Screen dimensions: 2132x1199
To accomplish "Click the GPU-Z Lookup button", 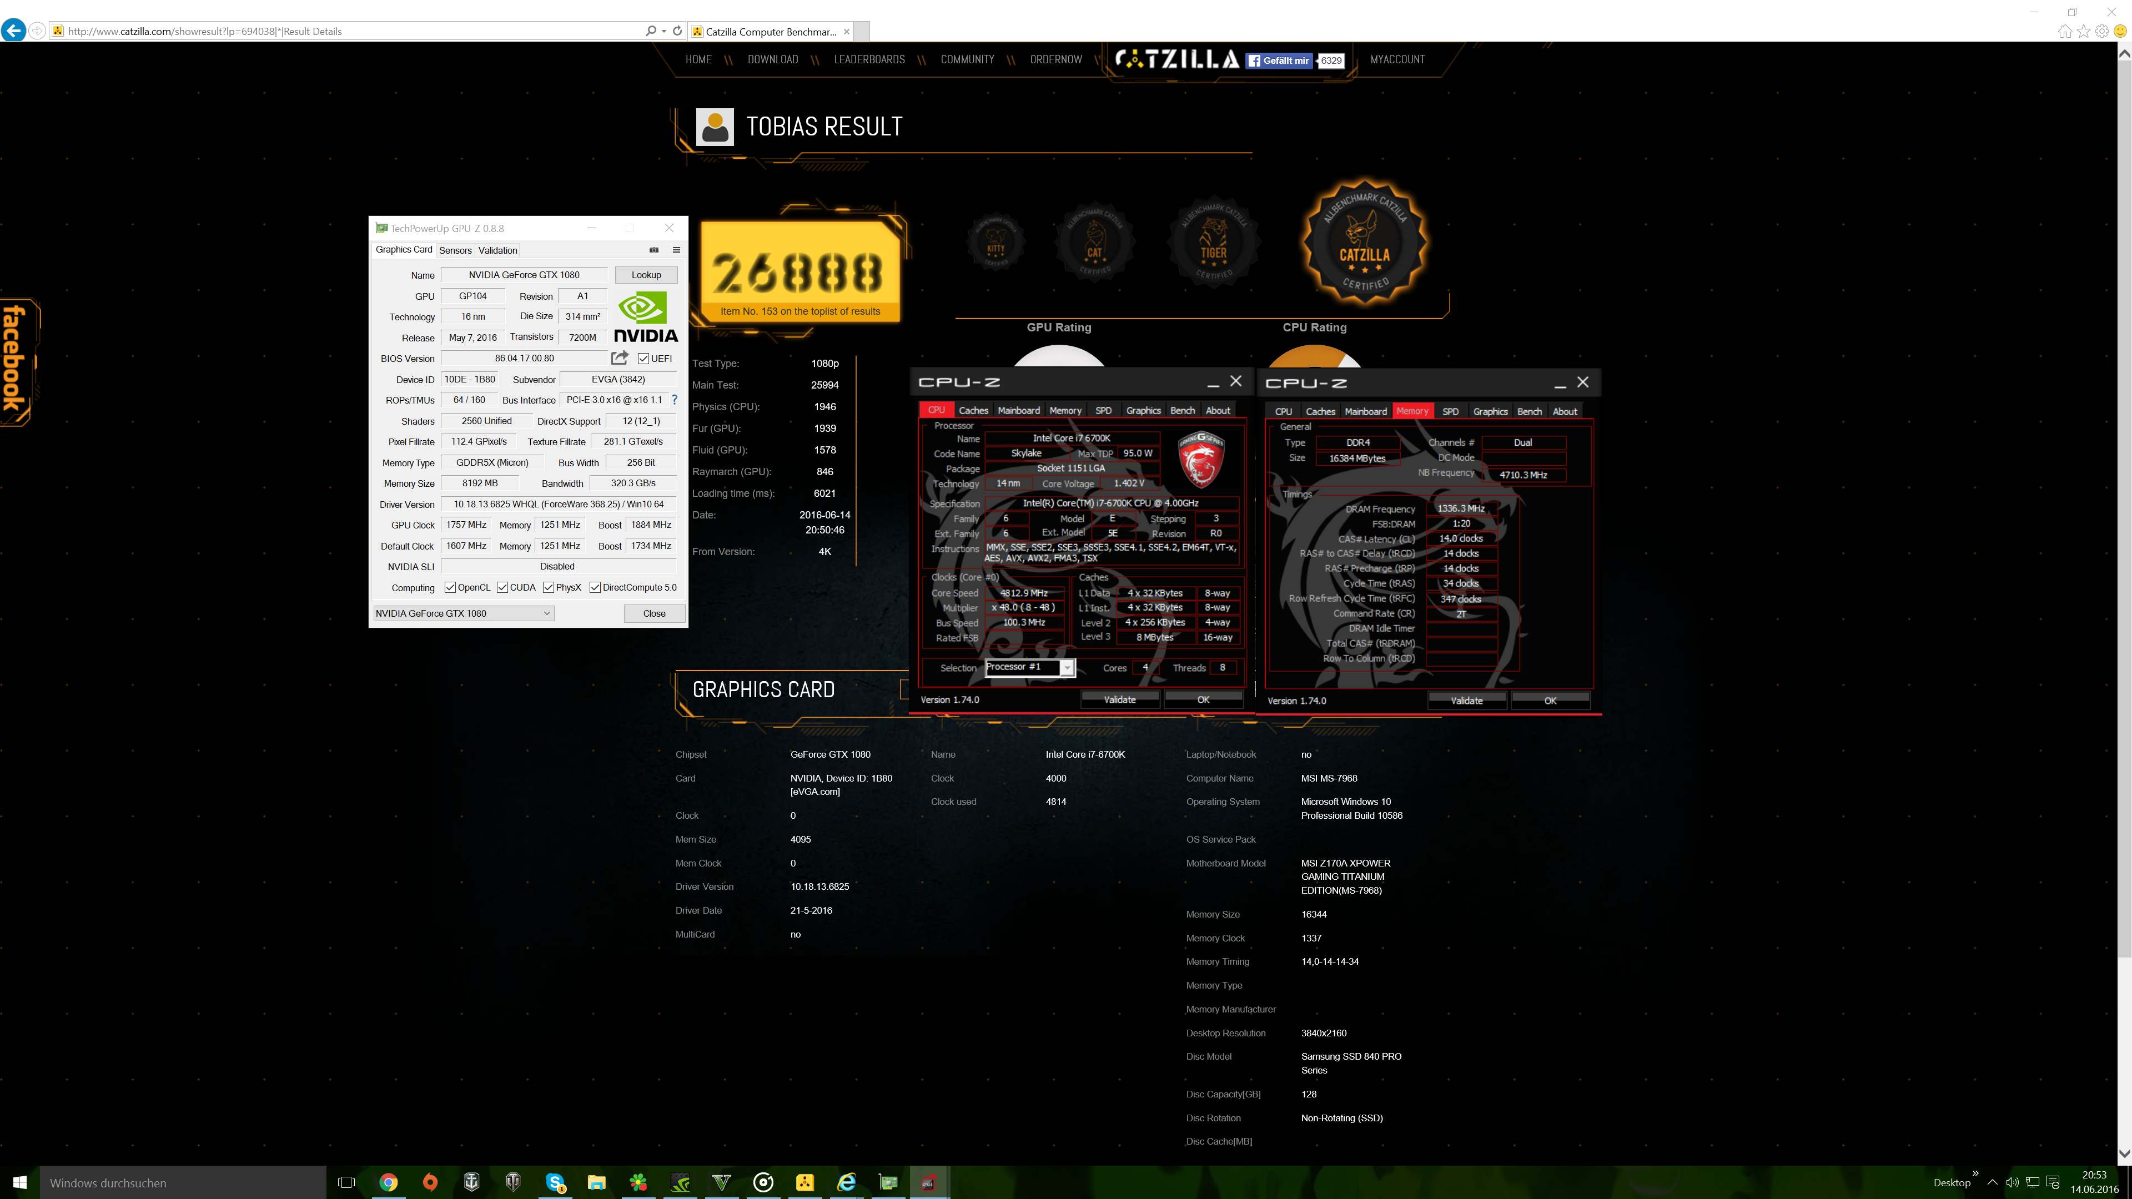I will tap(646, 275).
